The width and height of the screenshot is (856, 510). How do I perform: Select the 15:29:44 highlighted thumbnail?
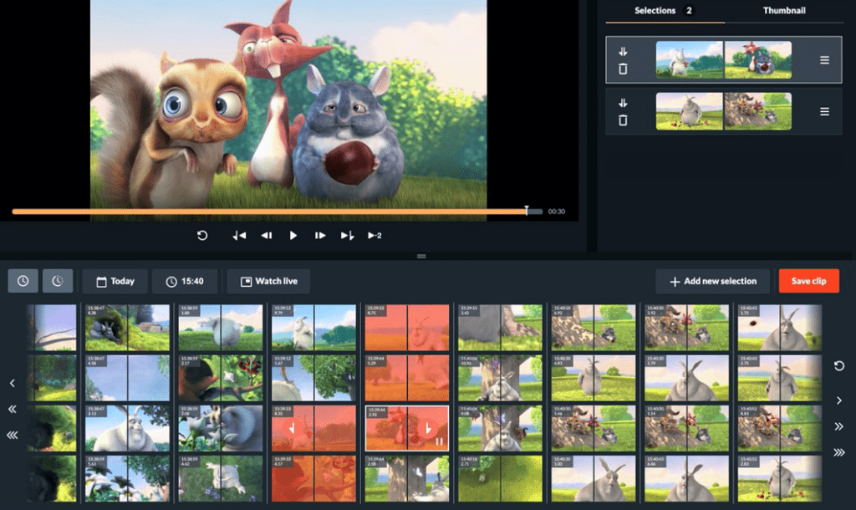tap(406, 429)
